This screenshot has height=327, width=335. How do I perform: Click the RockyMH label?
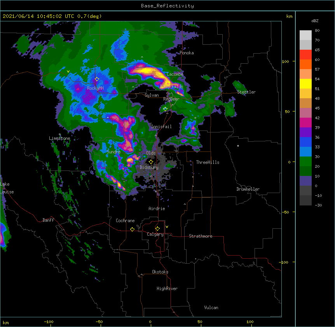point(95,88)
